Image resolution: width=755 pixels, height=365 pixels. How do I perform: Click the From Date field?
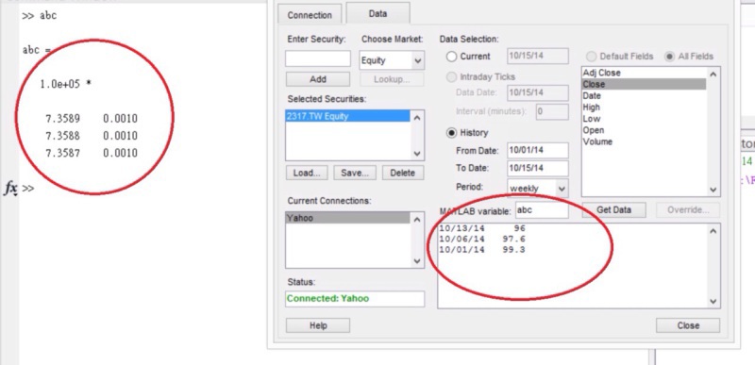click(x=538, y=150)
